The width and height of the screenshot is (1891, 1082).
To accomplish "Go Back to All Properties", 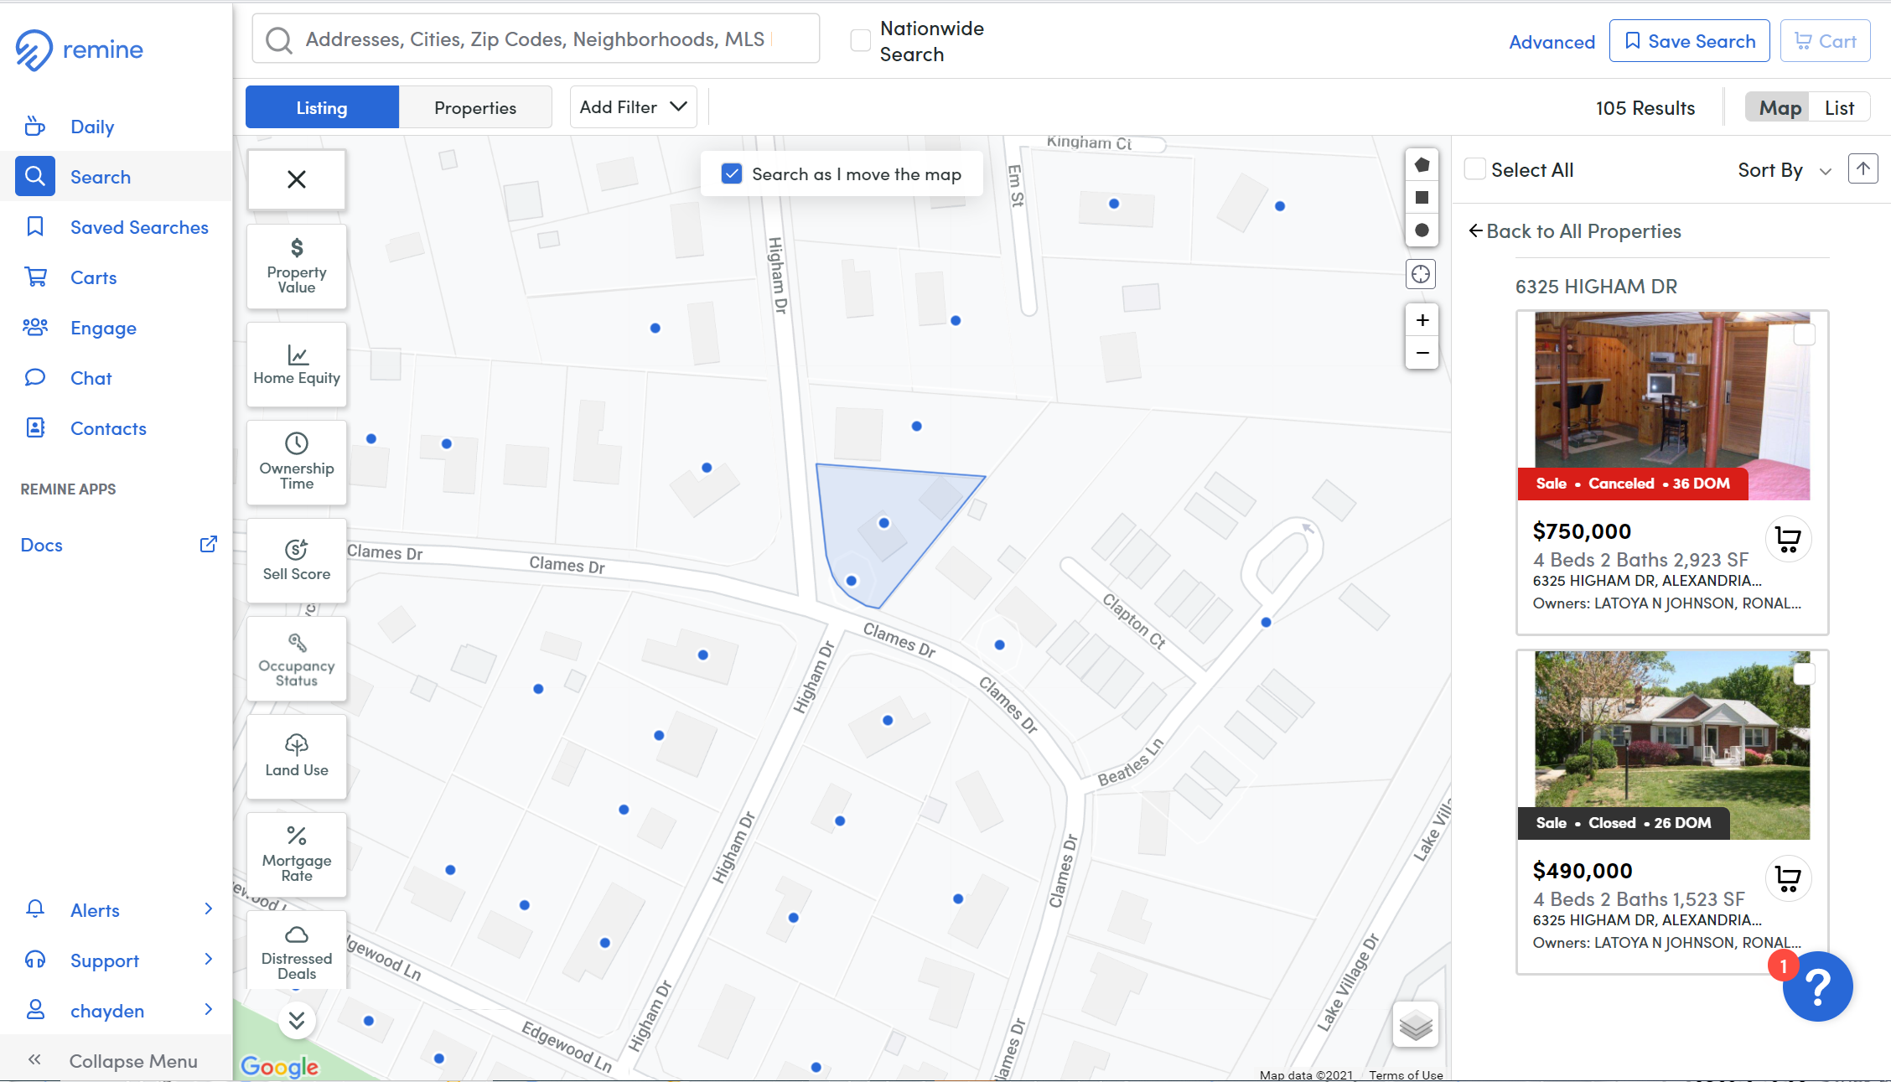I will 1575,230.
